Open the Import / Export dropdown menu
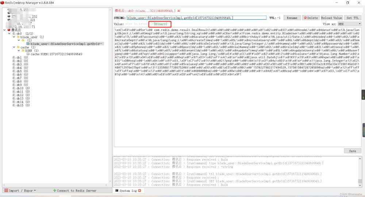The height and width of the screenshot is (197, 365). pyautogui.click(x=20, y=190)
